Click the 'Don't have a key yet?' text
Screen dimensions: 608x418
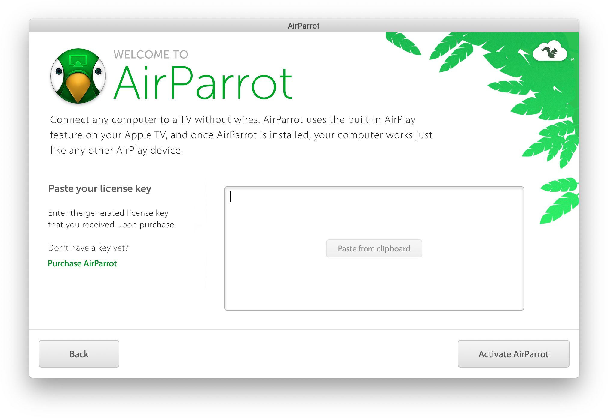pyautogui.click(x=88, y=248)
